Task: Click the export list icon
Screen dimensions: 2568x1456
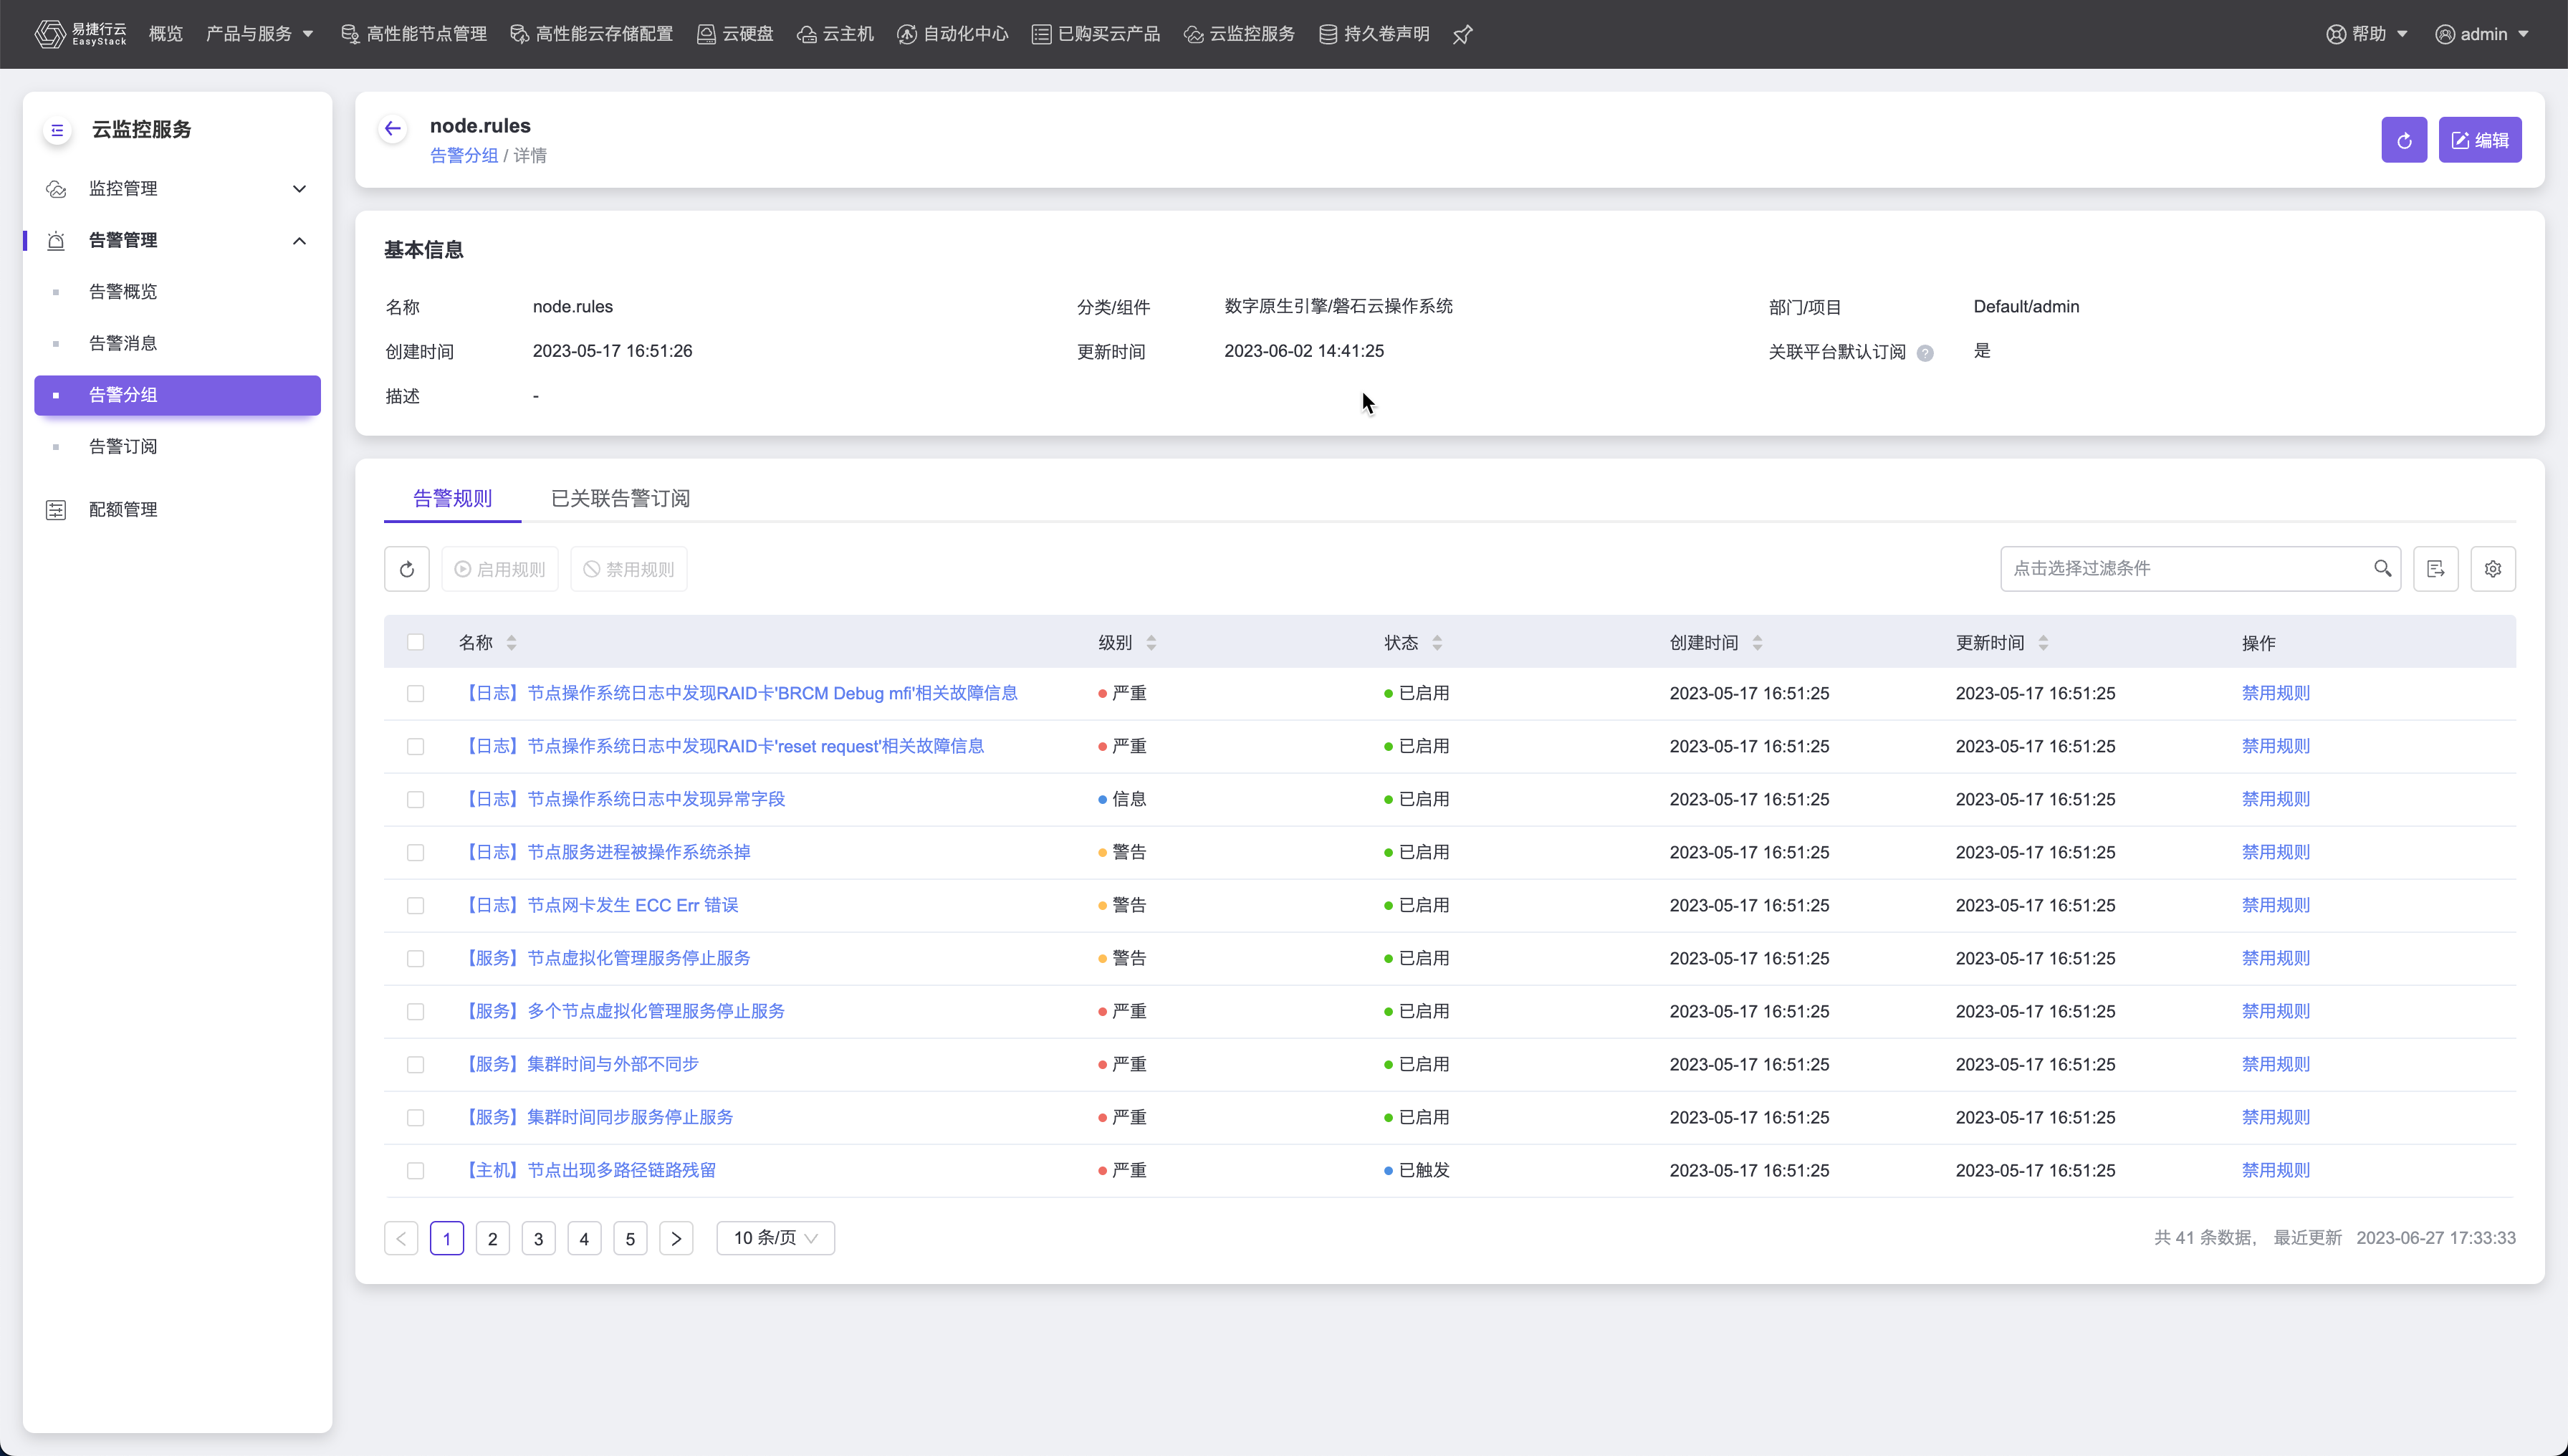Action: tap(2435, 569)
